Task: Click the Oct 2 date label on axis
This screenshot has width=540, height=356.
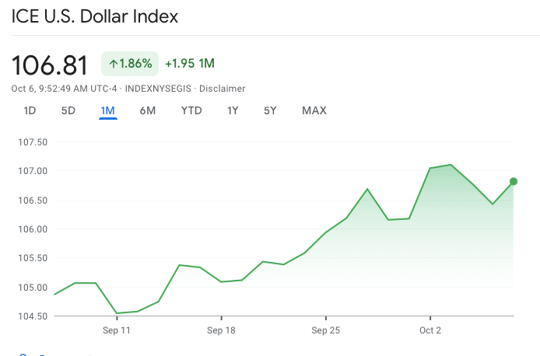Action: (430, 330)
